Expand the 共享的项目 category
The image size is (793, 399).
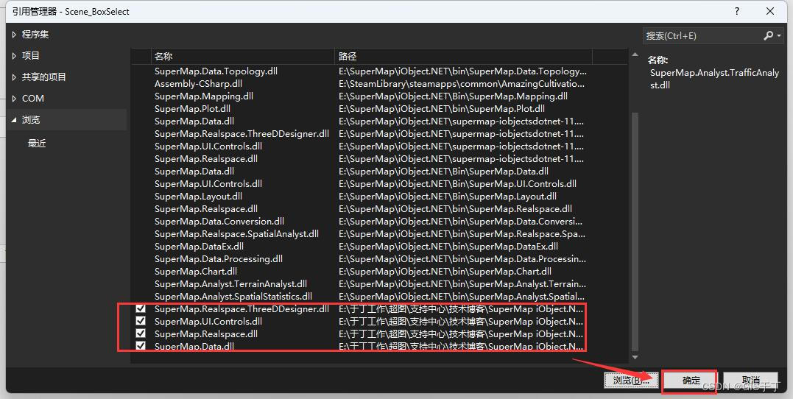14,77
